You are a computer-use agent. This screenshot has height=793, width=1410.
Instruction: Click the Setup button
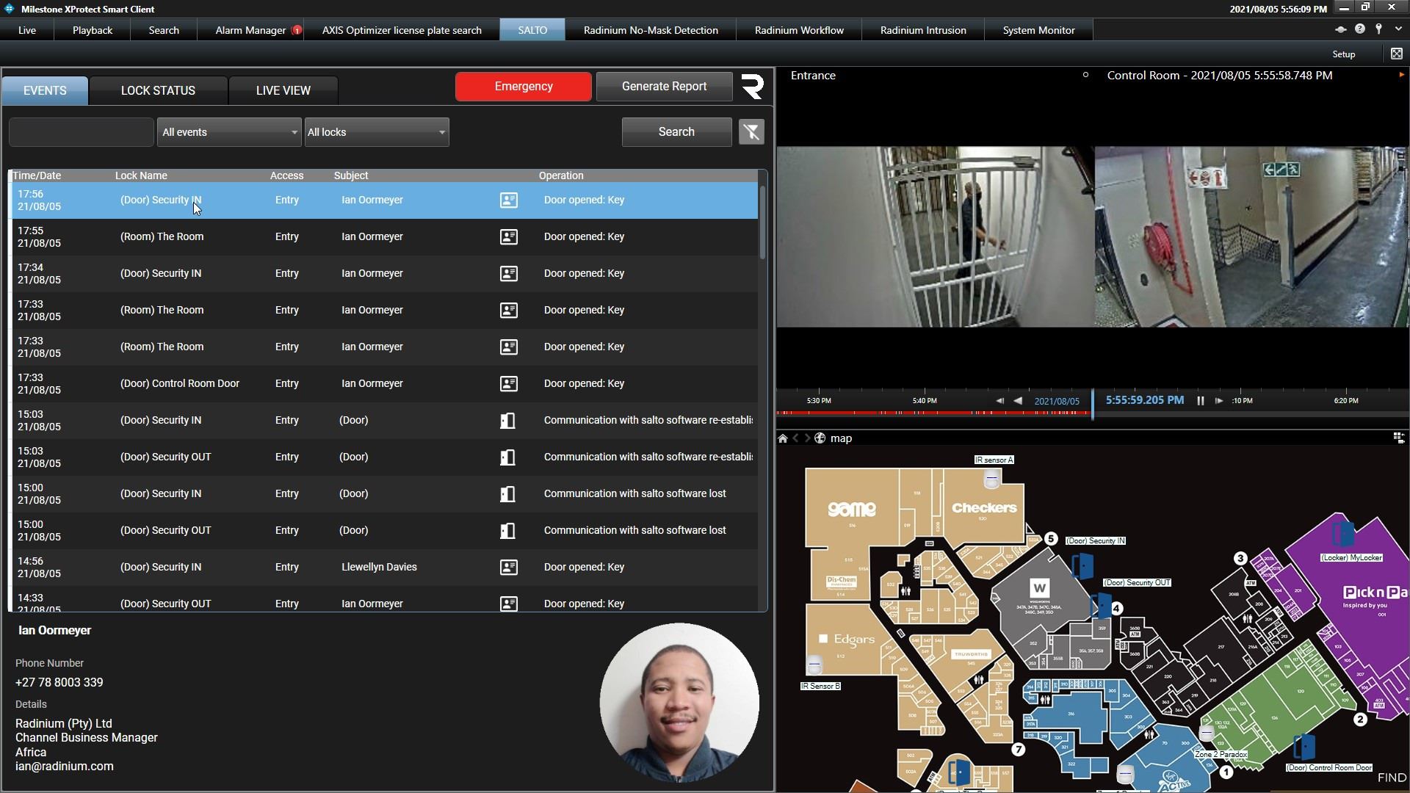click(1344, 54)
